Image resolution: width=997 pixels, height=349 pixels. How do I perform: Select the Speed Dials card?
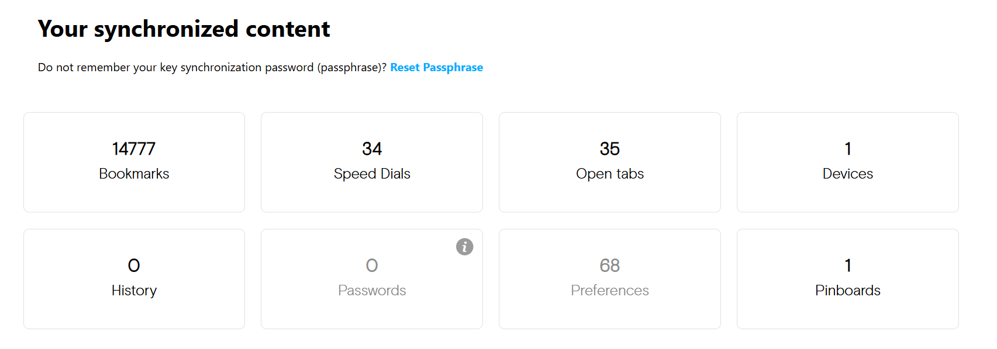pyautogui.click(x=372, y=162)
